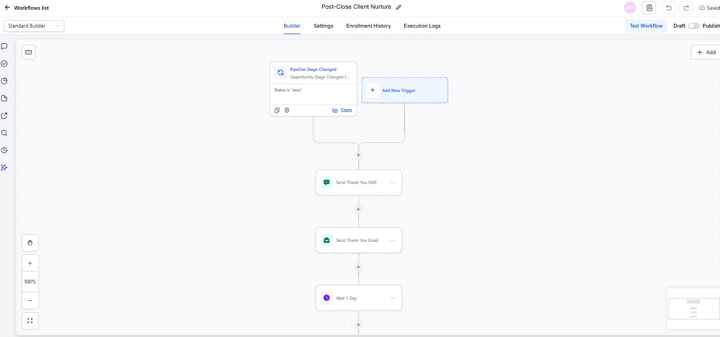Open the AI sparkle sidebar icon
The image size is (720, 337).
tap(4, 168)
